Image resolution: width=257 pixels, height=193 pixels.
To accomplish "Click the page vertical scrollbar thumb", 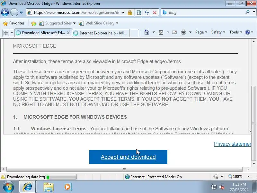I will pos(253,123).
